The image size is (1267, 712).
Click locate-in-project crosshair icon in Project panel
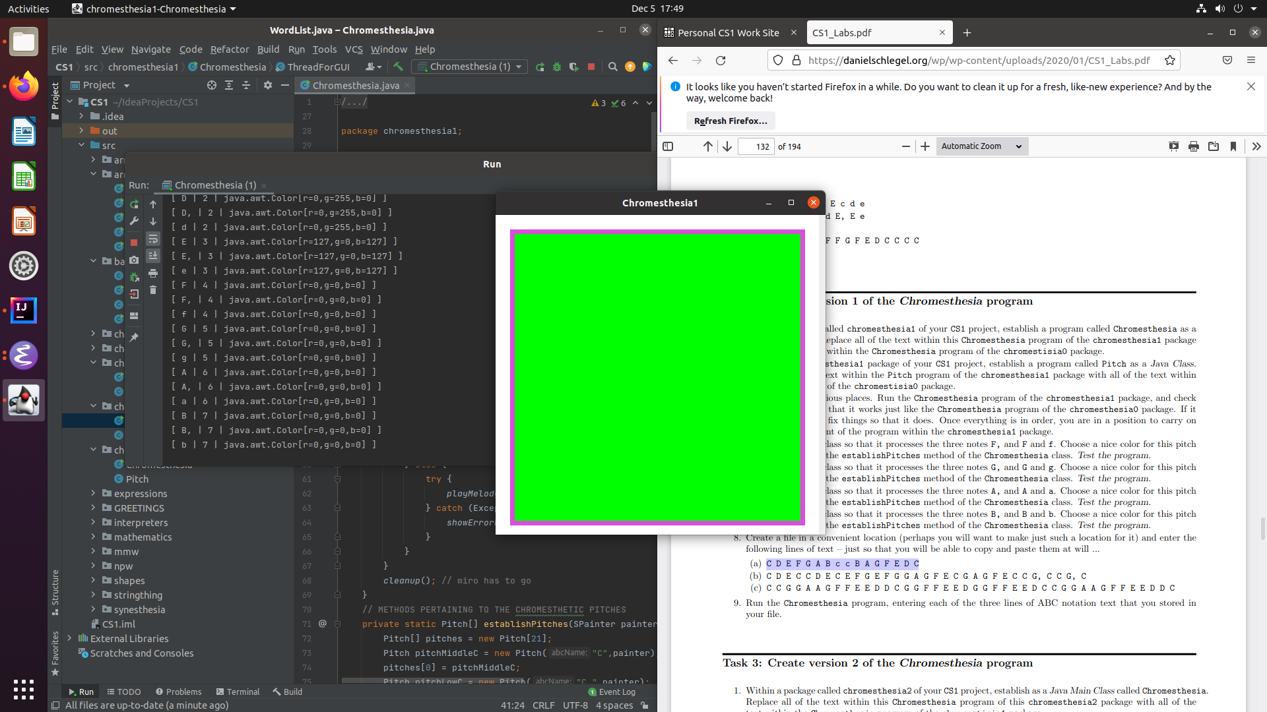pos(212,85)
